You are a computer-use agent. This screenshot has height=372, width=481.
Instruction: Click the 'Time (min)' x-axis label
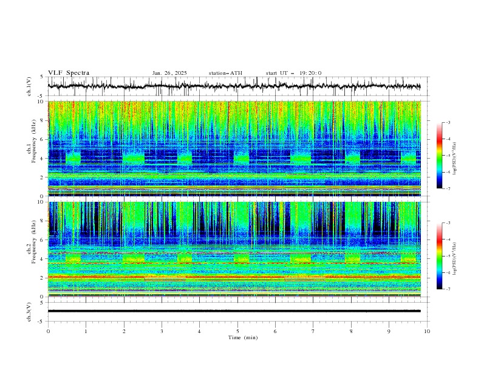coord(243,337)
